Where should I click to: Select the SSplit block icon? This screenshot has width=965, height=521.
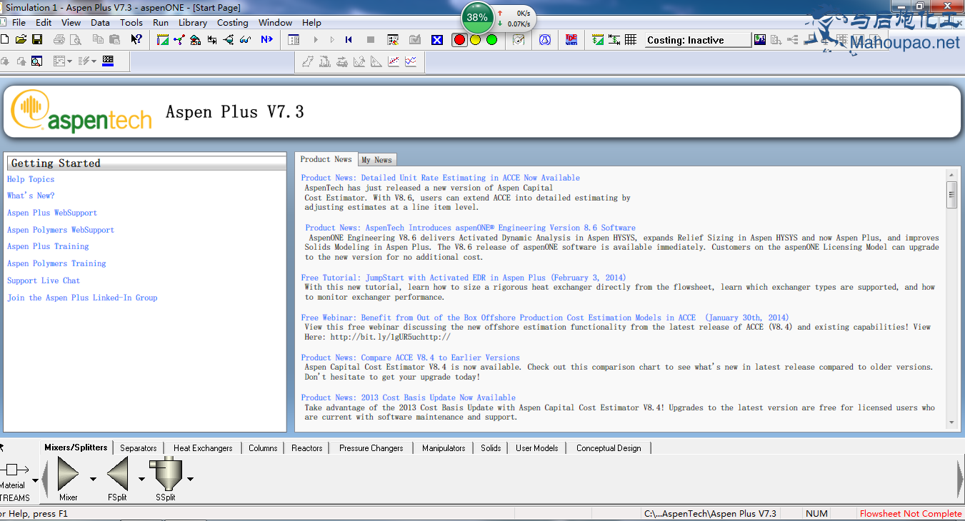tap(166, 474)
